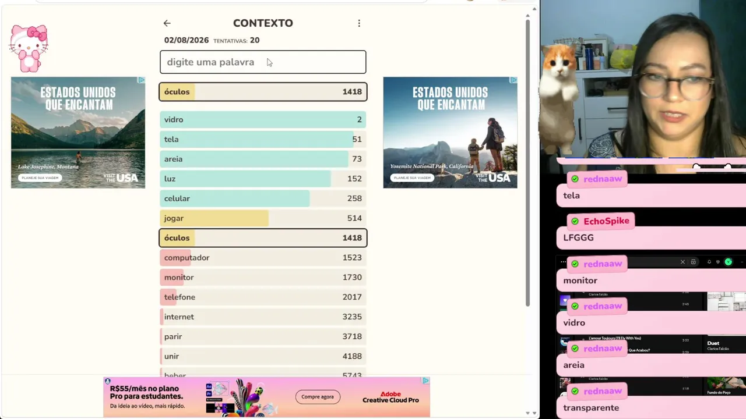Open the green Spotify profile avatar
The image size is (746, 419).
tap(728, 262)
